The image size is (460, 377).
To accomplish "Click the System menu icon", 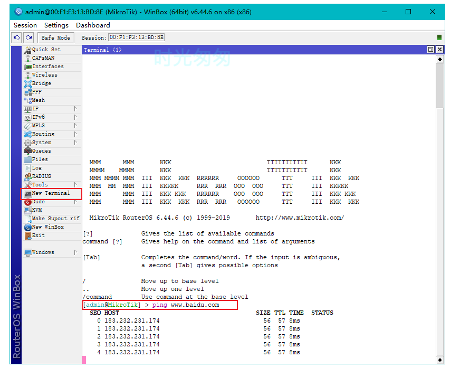I will (27, 143).
